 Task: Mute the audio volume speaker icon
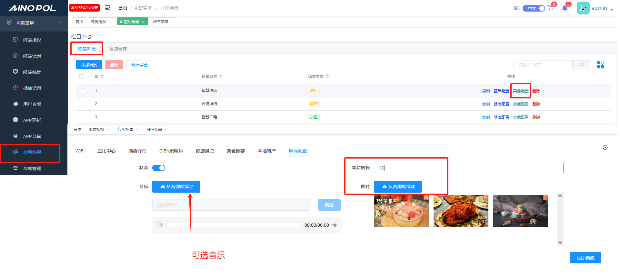coord(335,225)
